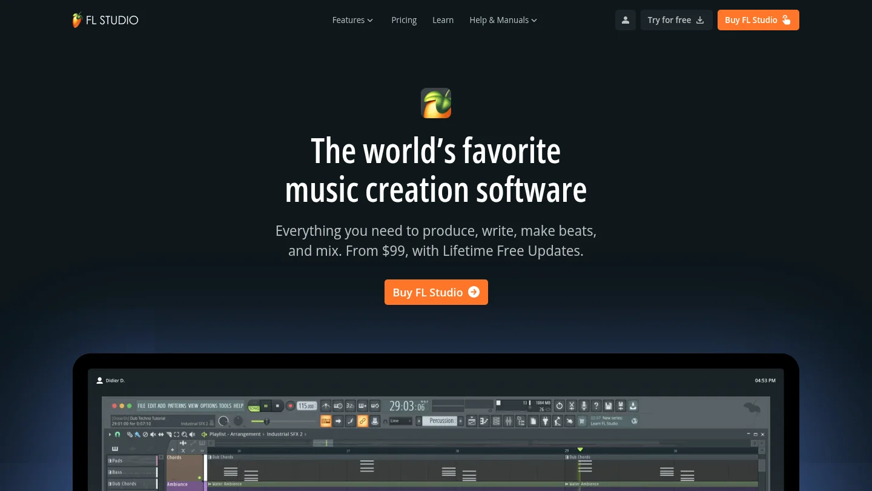Toggle the 3-2-1 countdown before recording icon

[350, 406]
